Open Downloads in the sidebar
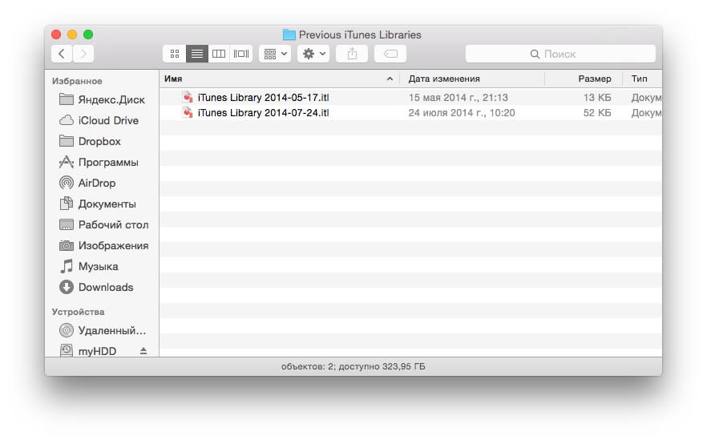707x440 pixels. pyautogui.click(x=102, y=287)
